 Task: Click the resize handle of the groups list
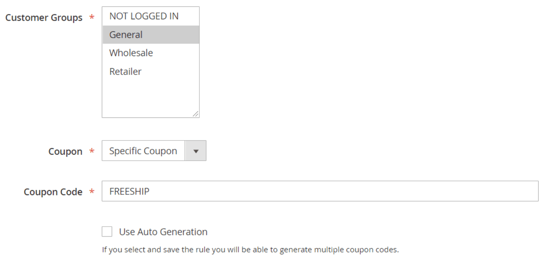pos(196,114)
